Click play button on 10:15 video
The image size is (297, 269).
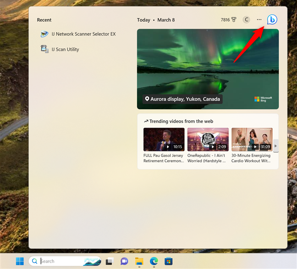click(168, 146)
